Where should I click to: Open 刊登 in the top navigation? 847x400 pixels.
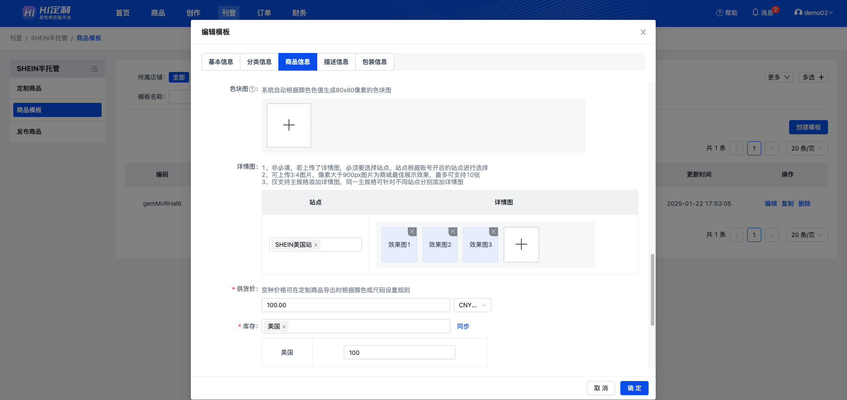229,13
